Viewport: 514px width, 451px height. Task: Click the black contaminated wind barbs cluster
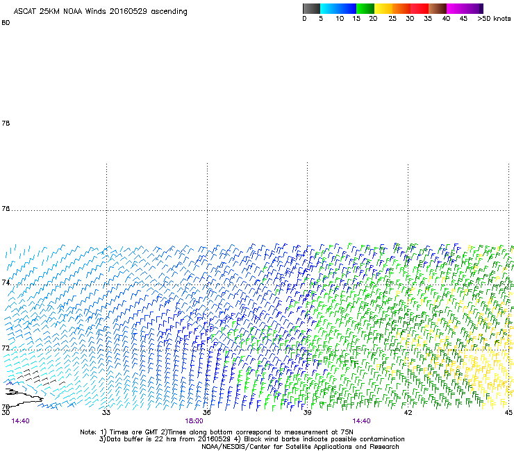(x=40, y=377)
